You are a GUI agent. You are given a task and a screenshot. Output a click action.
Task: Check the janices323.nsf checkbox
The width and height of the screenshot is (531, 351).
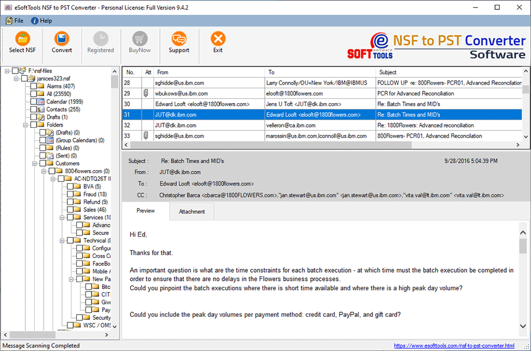click(24, 78)
